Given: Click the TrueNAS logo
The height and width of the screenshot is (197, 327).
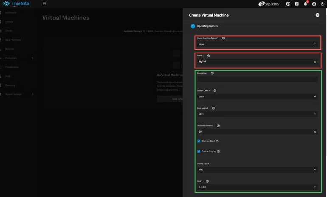Looking at the screenshot, I should click(x=16, y=3).
